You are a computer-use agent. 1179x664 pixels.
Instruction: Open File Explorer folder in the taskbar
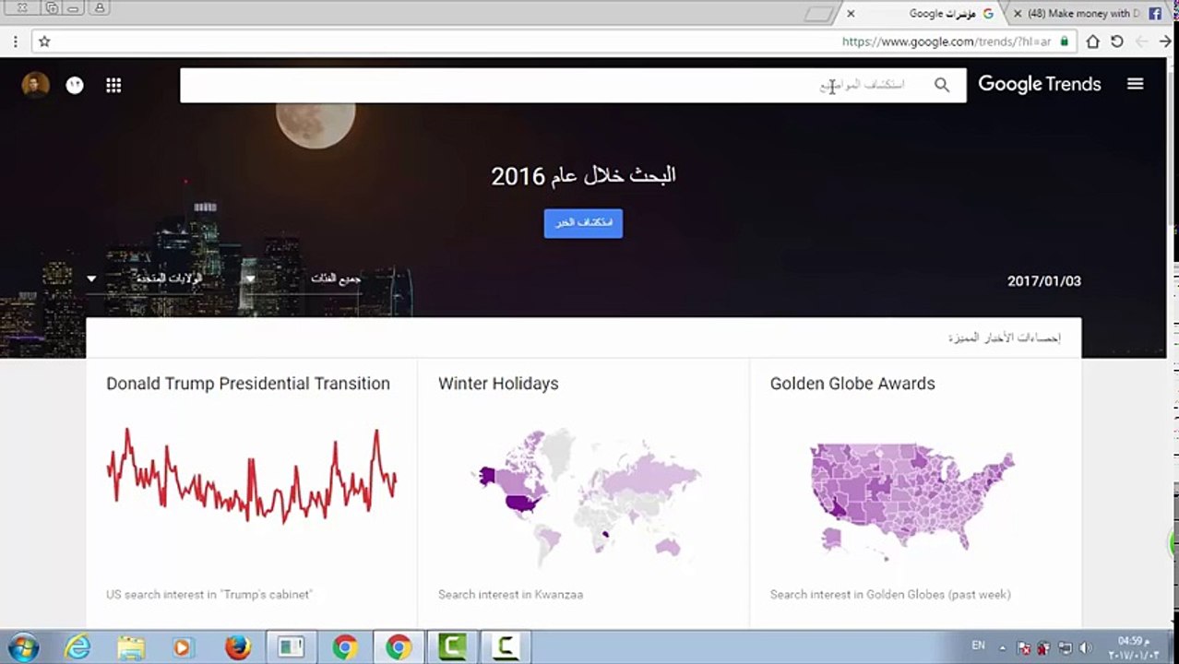[131, 647]
